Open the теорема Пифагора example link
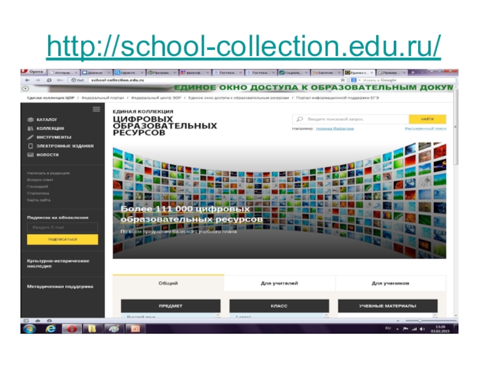Viewport: 487px width, 365px height. point(335,128)
